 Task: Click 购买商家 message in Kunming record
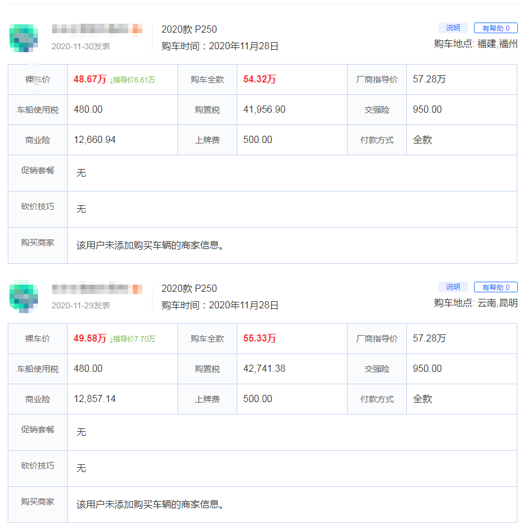[x=150, y=504]
